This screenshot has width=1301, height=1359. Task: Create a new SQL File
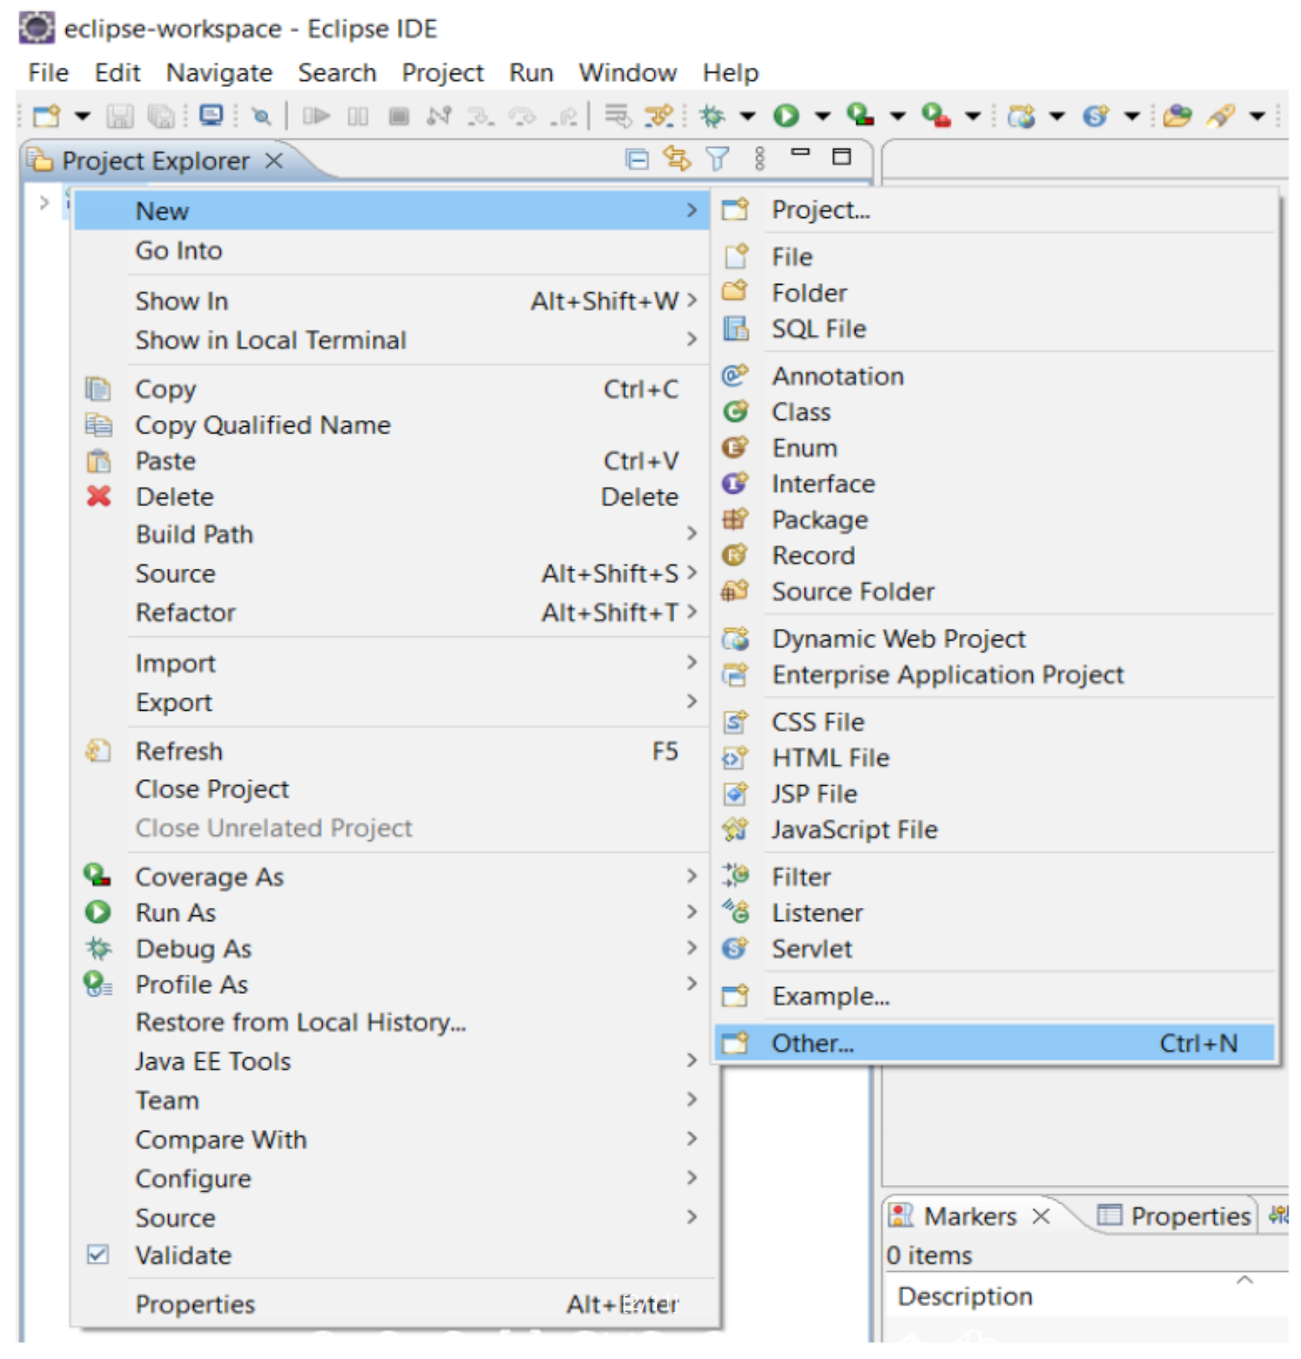[x=995, y=329]
